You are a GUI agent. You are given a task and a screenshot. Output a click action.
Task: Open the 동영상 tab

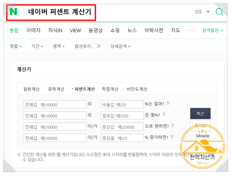96,30
